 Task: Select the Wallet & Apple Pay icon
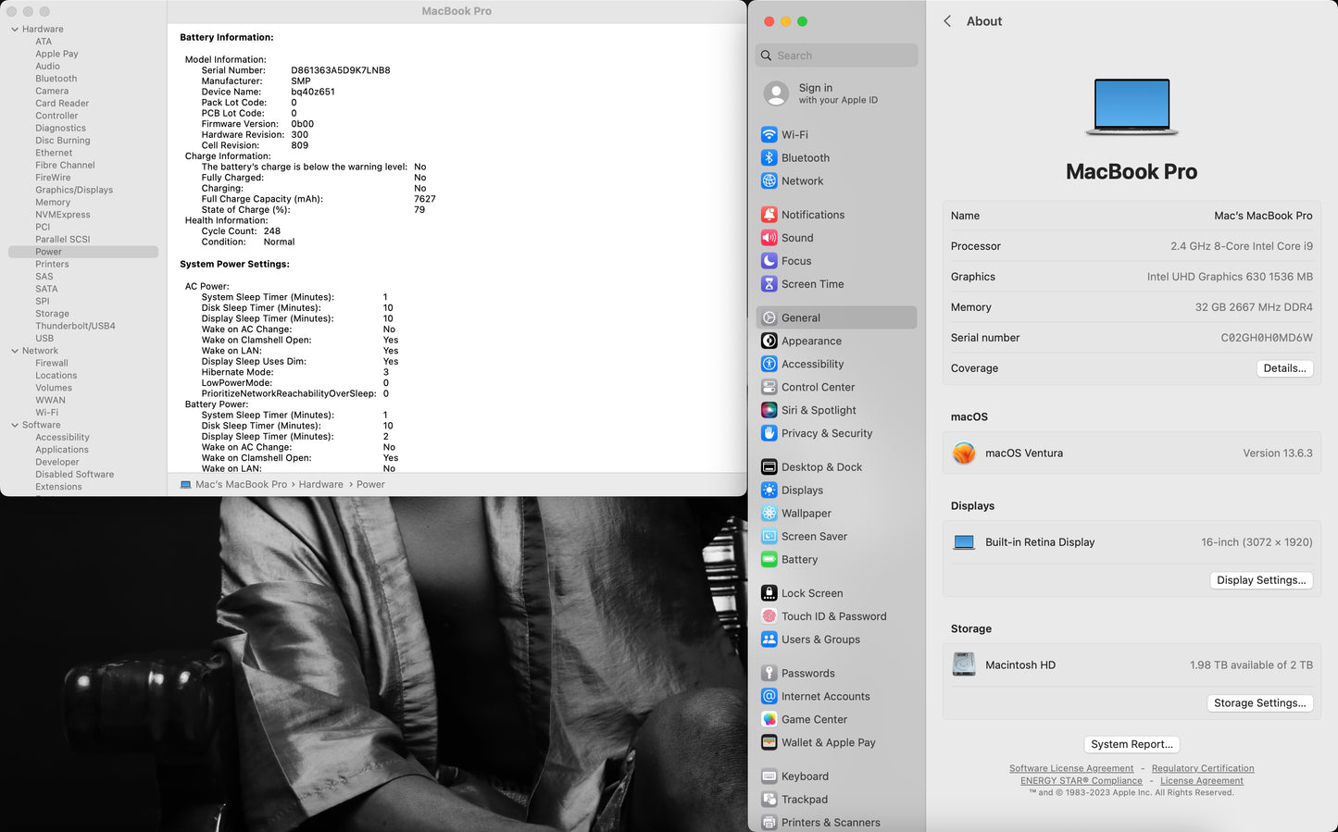(769, 742)
